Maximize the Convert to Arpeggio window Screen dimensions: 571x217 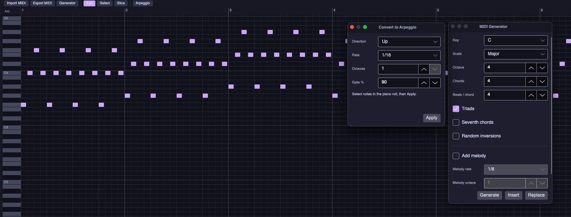[365, 27]
